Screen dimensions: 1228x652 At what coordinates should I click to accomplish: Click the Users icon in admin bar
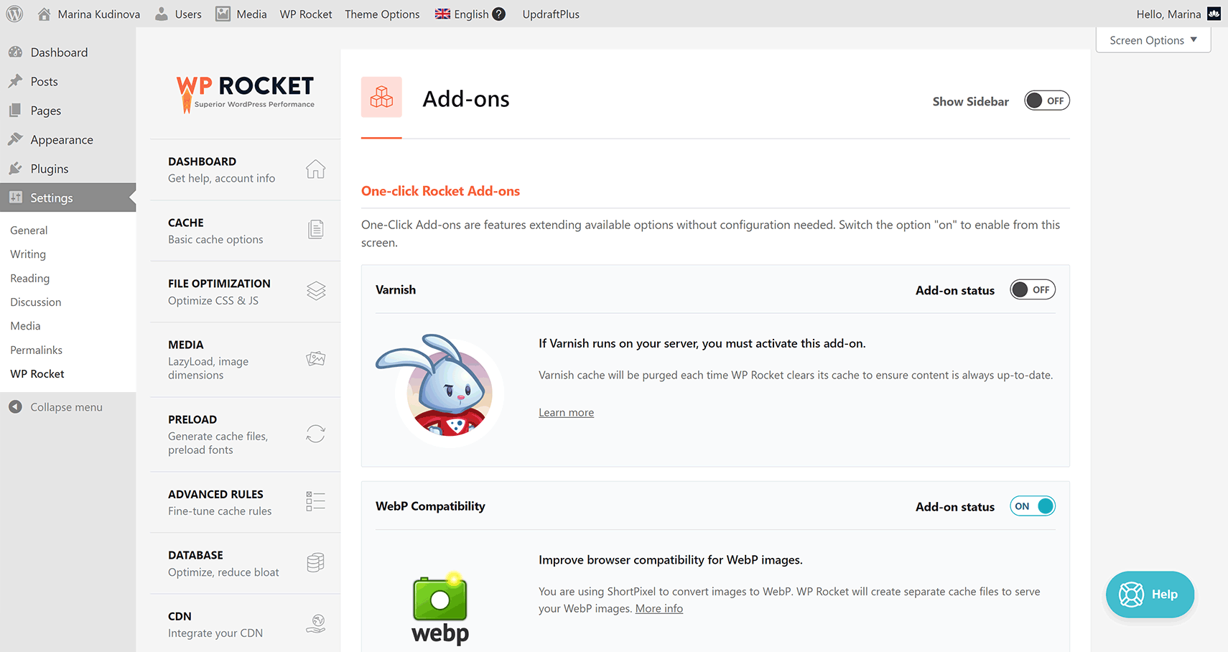[x=162, y=14]
